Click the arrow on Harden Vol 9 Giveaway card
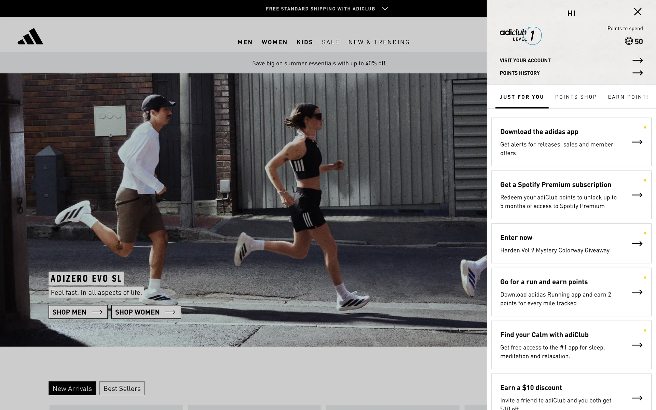 (x=637, y=244)
